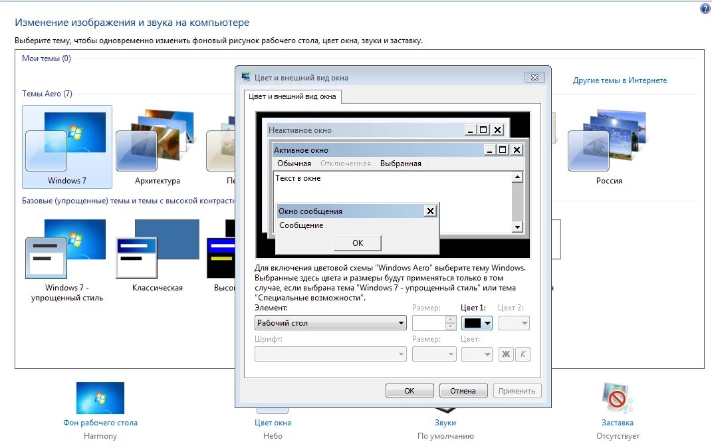This screenshot has width=712, height=448.
Task: Click the Harmony background name
Action: [100, 436]
